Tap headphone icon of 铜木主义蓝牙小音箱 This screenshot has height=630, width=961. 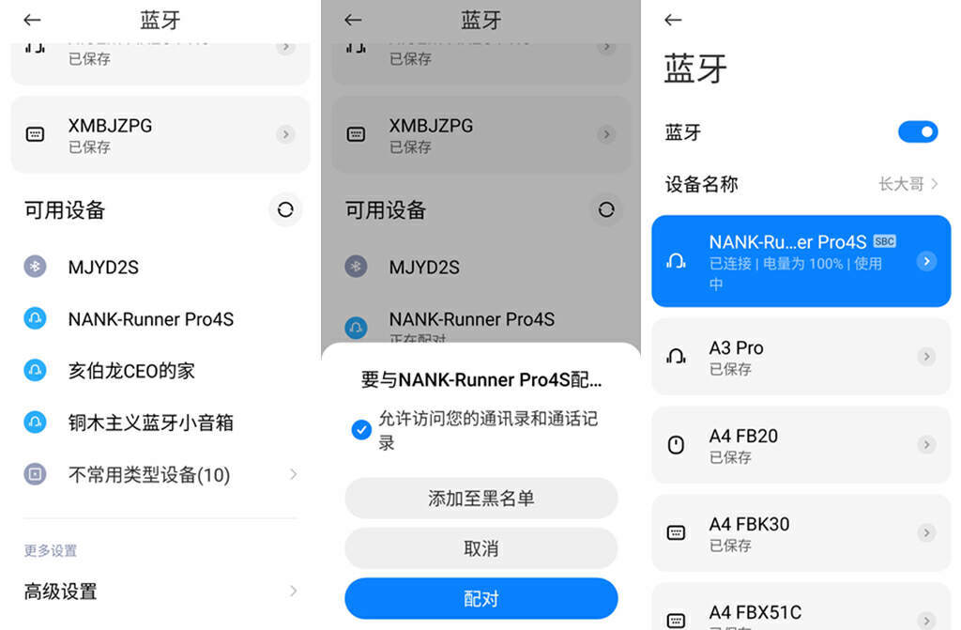tap(35, 423)
